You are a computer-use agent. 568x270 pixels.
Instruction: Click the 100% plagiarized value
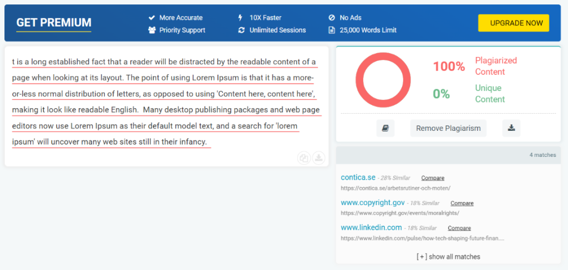[449, 67]
